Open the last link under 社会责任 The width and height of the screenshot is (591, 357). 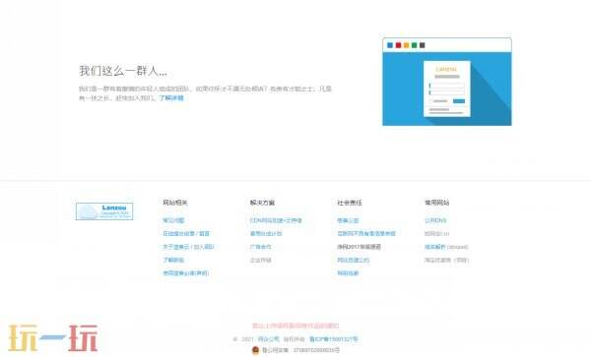click(x=348, y=273)
